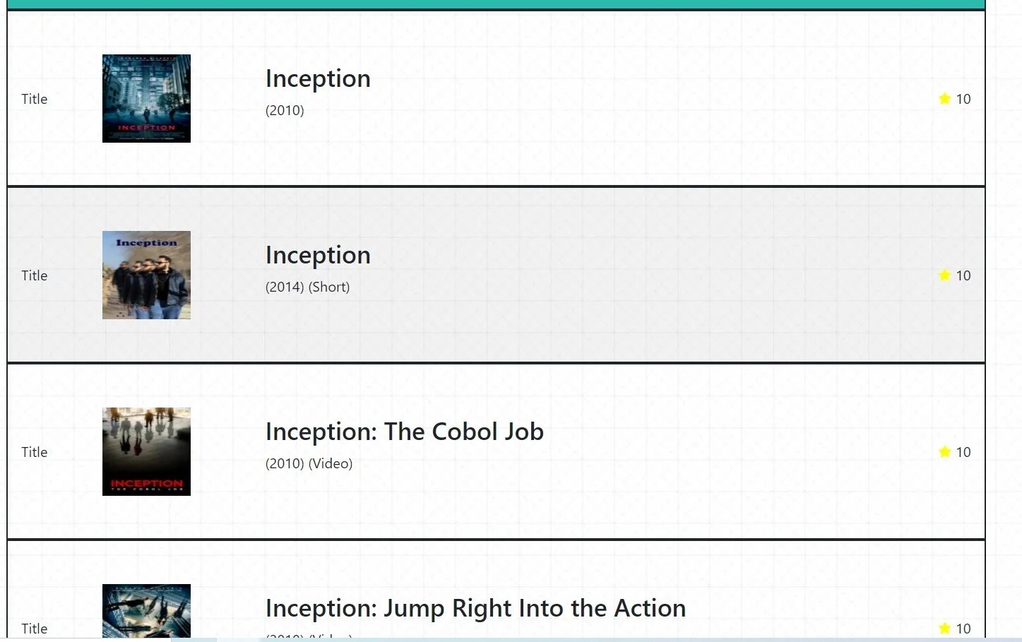
Task: Open the Inception 2010 movie poster
Action: click(x=146, y=98)
